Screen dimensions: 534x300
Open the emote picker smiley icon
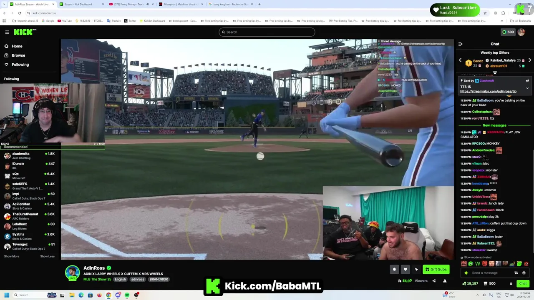[x=524, y=273]
